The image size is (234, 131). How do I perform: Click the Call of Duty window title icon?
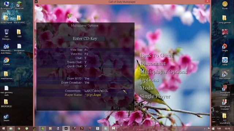pyautogui.click(x=36, y=2)
